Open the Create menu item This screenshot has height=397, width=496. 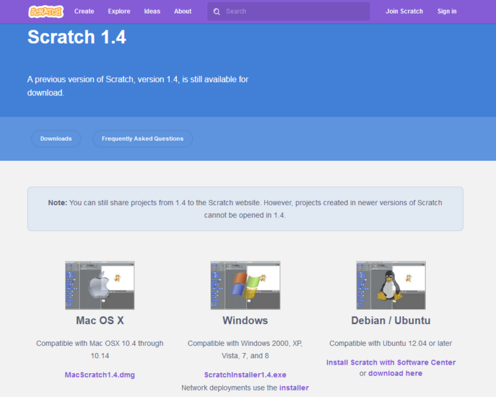[84, 12]
